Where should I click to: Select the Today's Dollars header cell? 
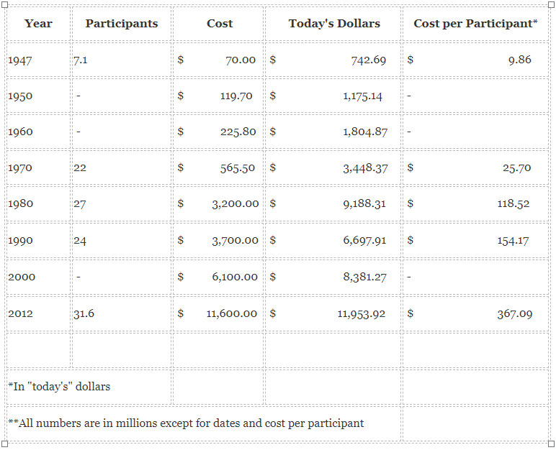(334, 24)
